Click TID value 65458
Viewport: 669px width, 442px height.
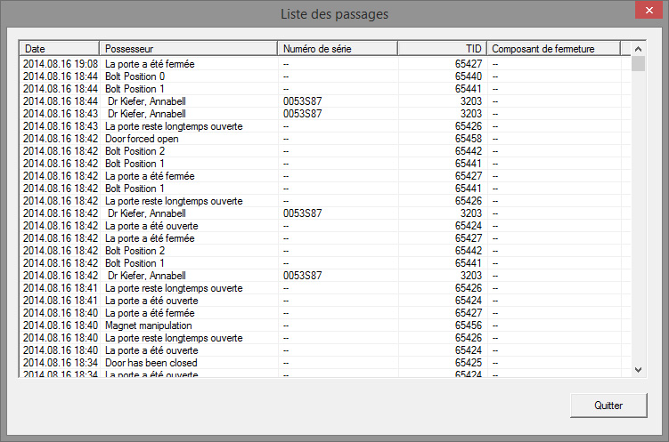(x=469, y=140)
